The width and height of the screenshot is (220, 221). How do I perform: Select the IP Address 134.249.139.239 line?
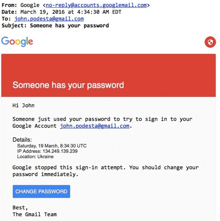tap(47, 151)
